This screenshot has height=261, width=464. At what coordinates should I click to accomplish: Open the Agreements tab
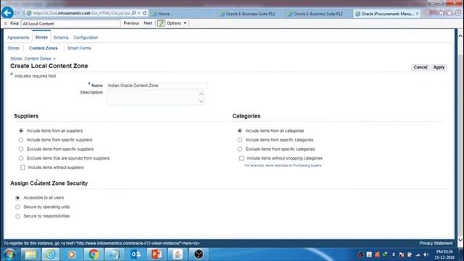pyautogui.click(x=18, y=38)
